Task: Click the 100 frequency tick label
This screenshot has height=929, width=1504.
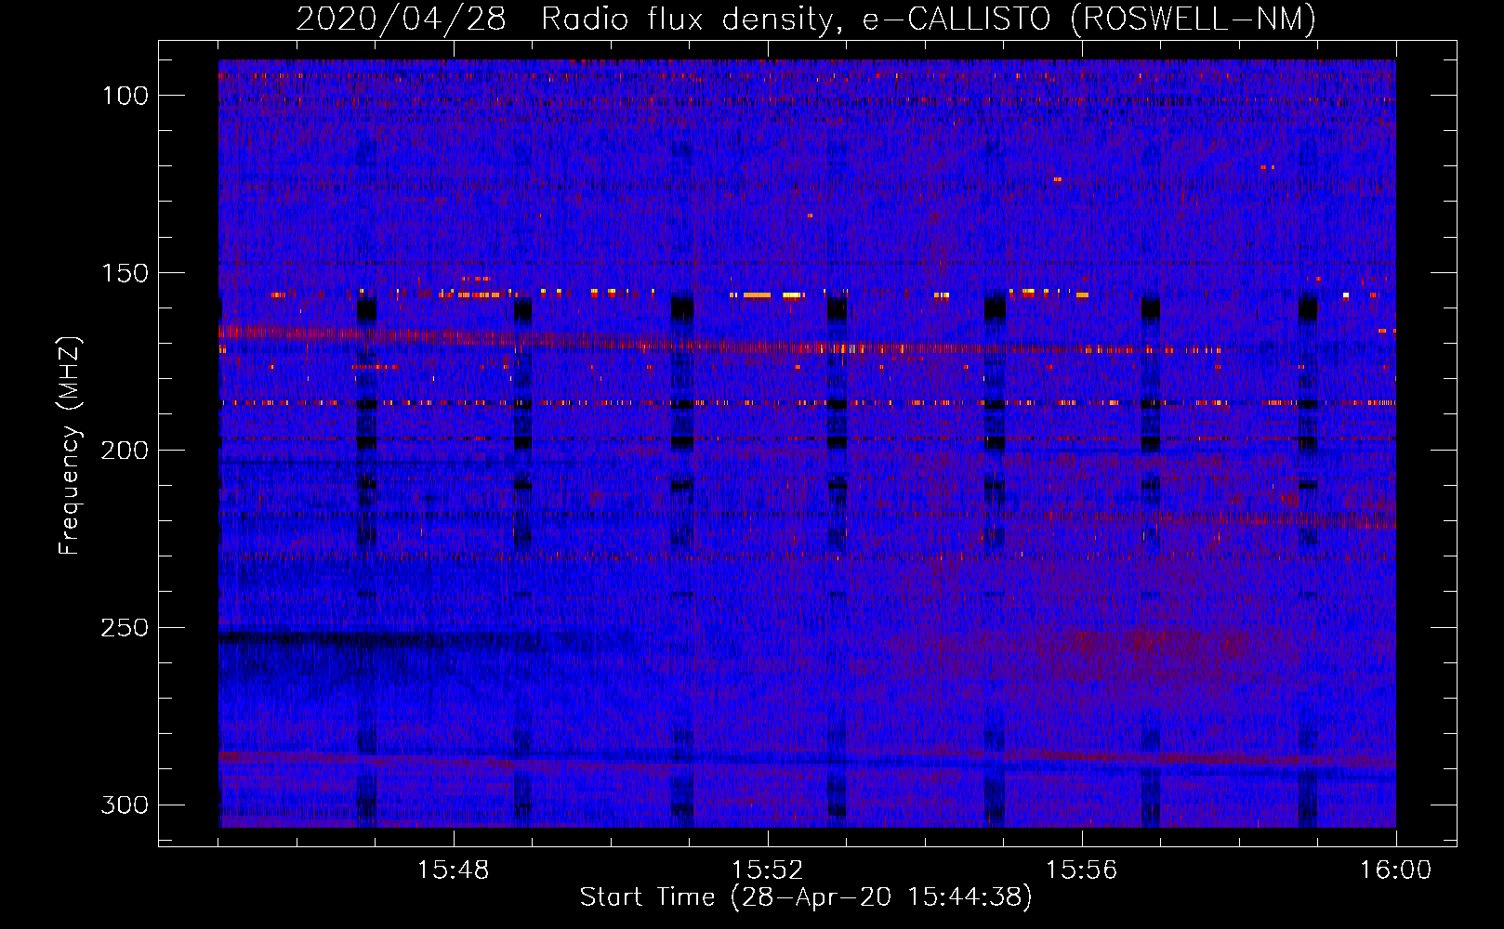Action: pos(125,96)
